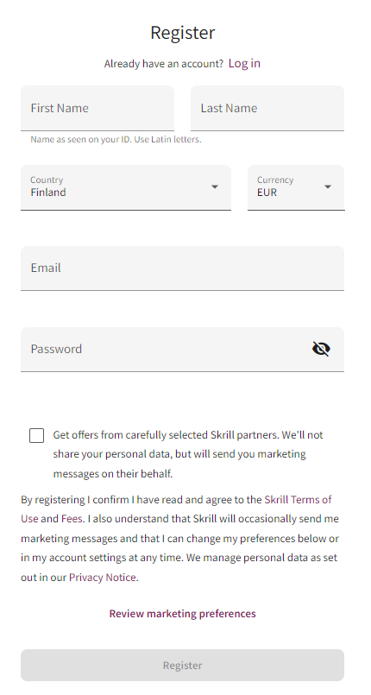View the Privacy Notice link
The width and height of the screenshot is (371, 695).
103,578
